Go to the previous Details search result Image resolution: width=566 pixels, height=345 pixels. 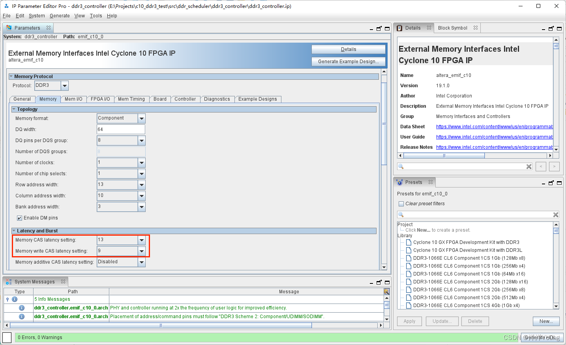(x=541, y=167)
